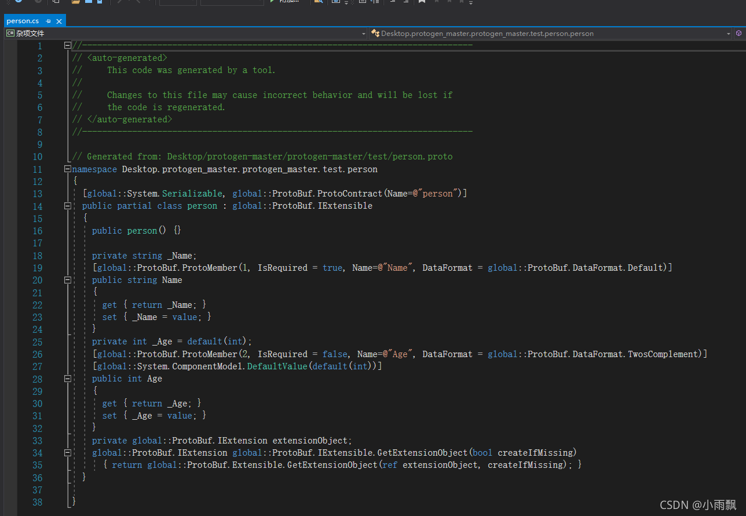746x516 pixels.
Task: Click the Save All icon
Action: tap(100, 3)
